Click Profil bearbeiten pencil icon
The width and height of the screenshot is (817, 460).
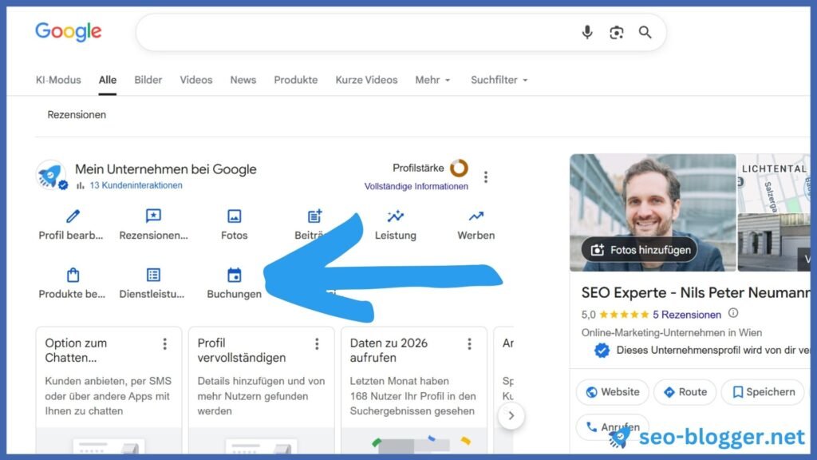73,216
